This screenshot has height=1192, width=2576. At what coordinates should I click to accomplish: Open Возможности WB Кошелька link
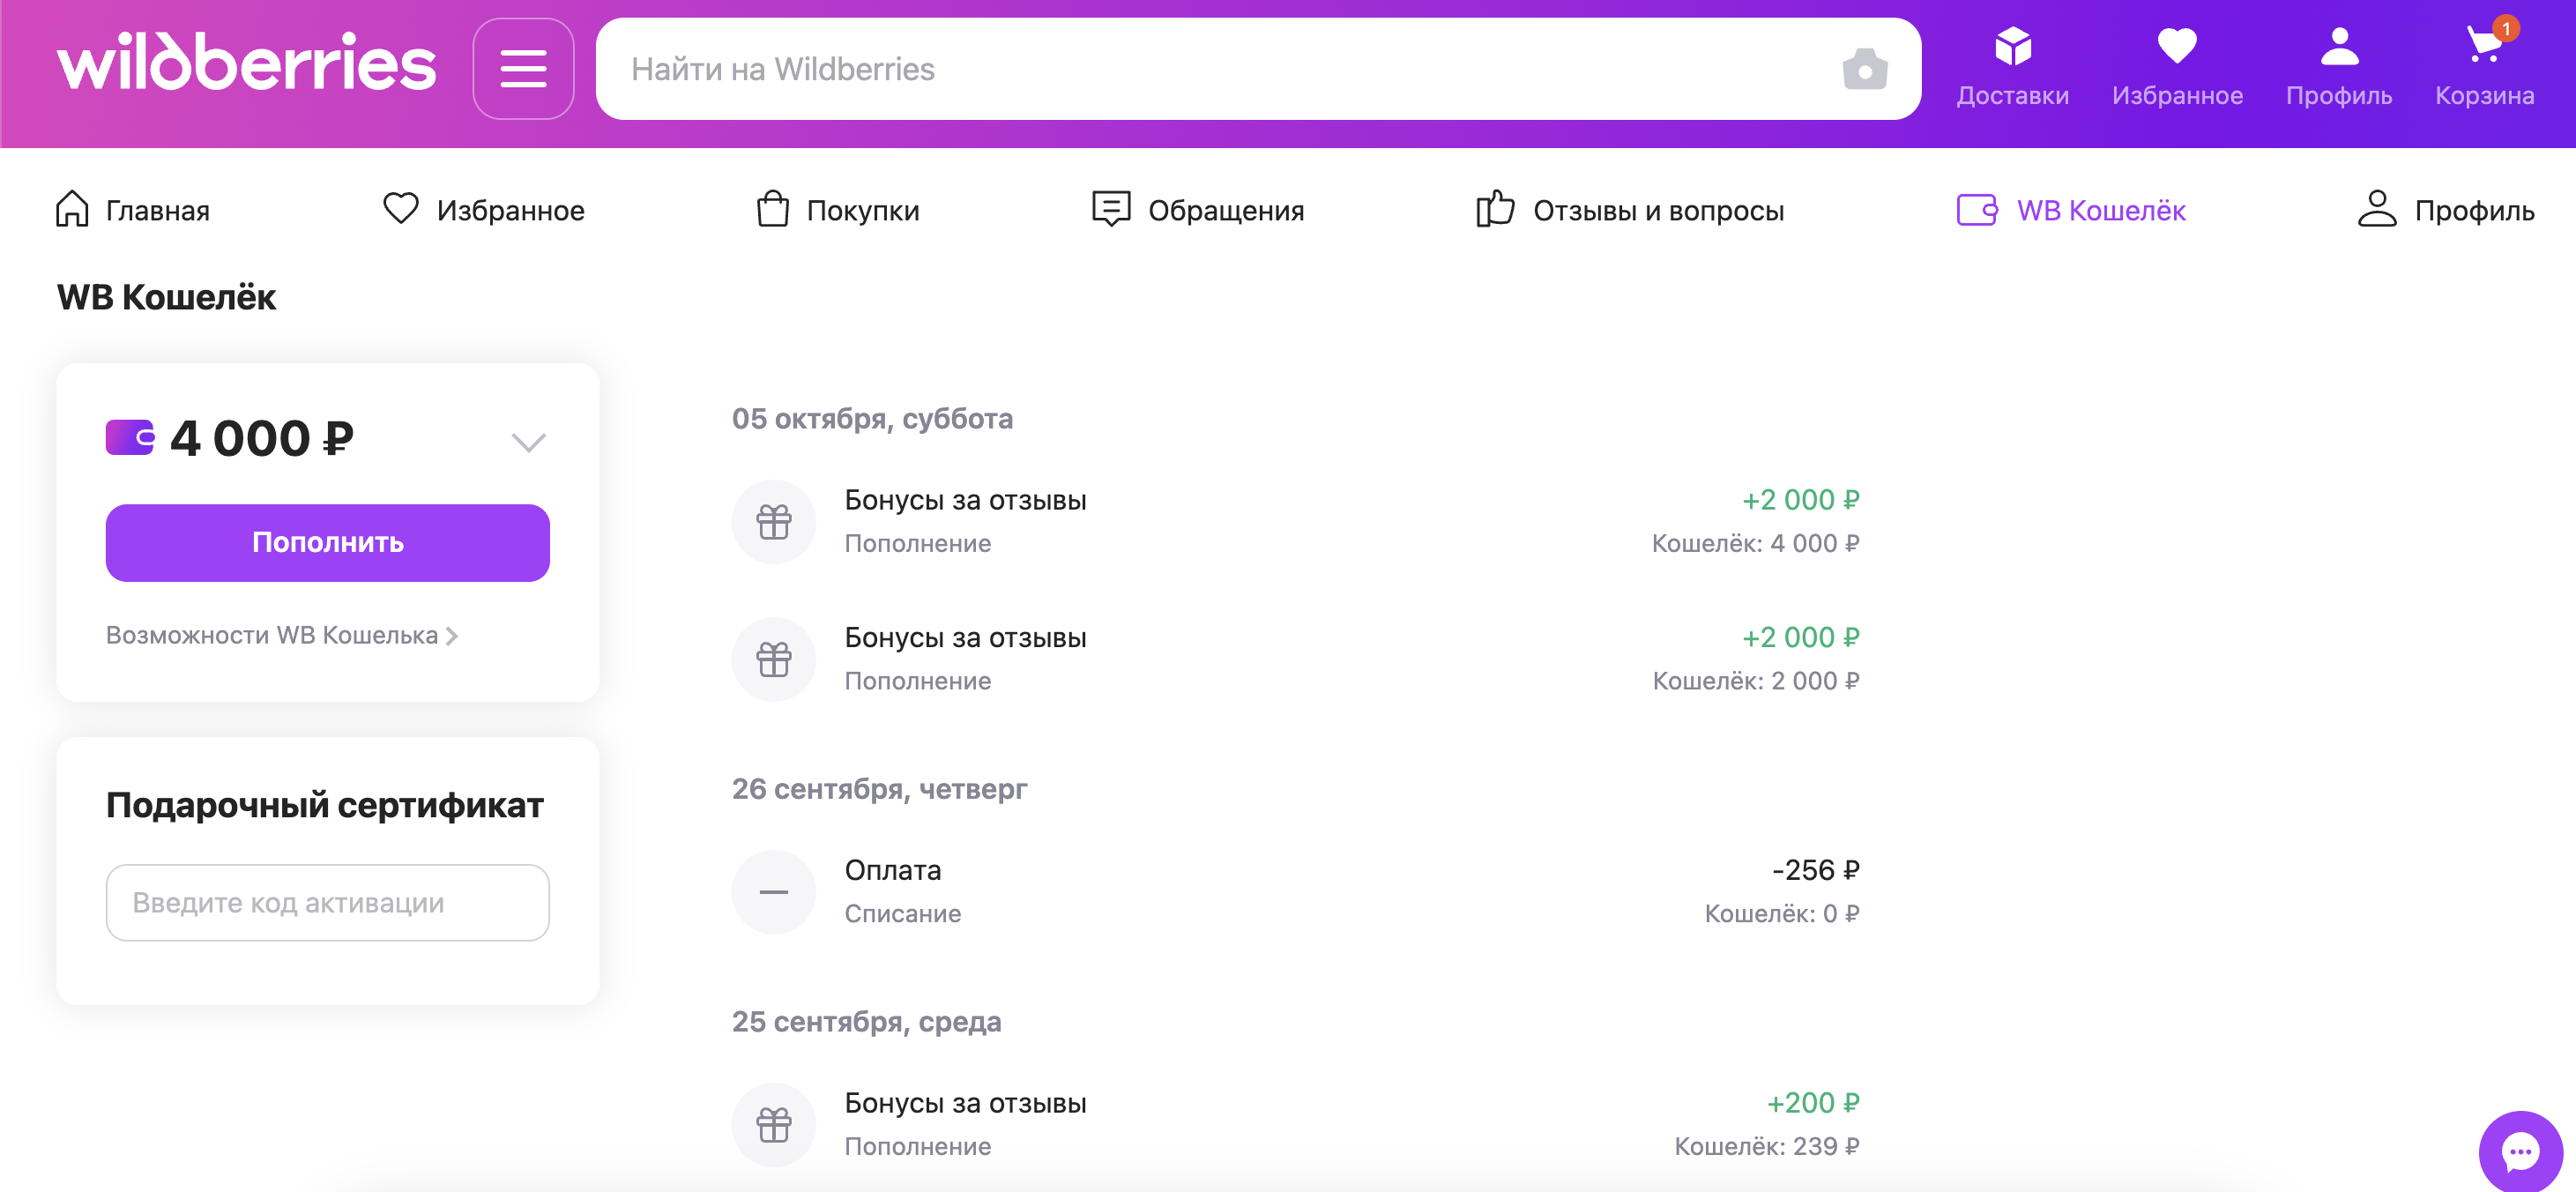281,635
